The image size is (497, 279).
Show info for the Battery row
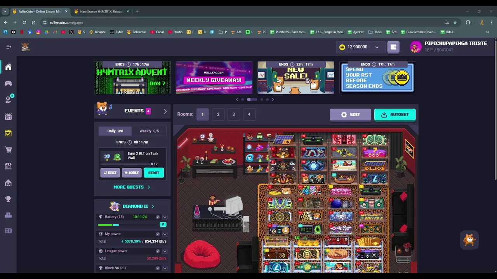pos(158,217)
